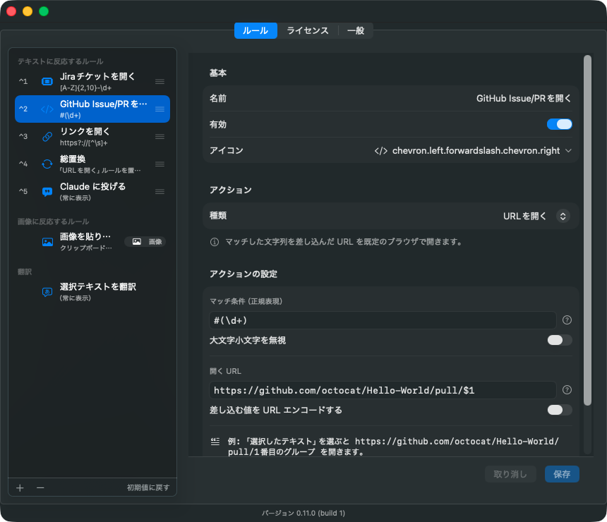Viewport: 607px width, 522px height.
Task: Click the ^1 shortcut label
Action: click(23, 82)
